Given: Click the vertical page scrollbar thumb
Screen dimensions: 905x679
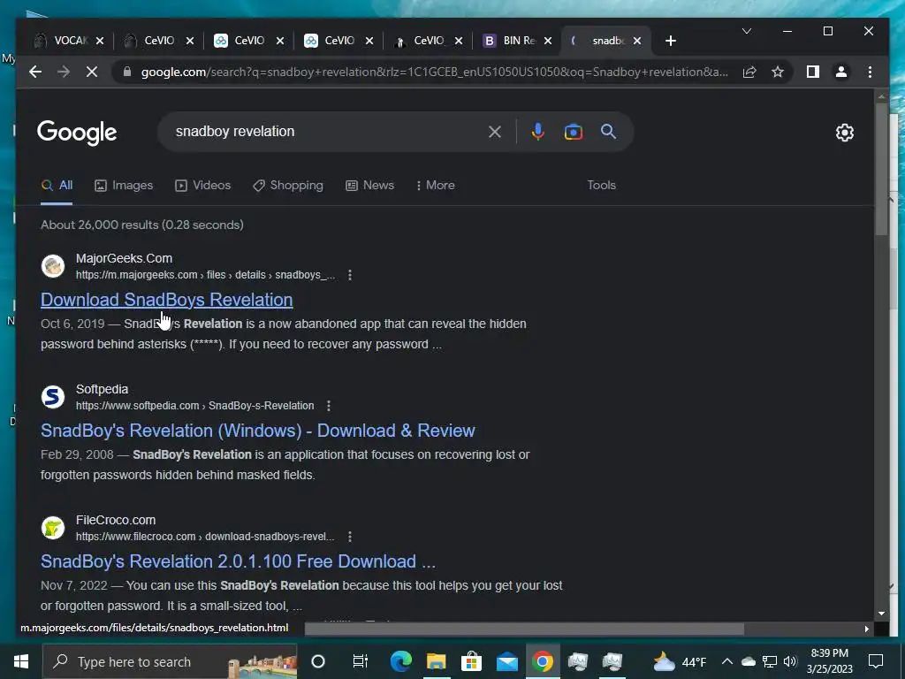Looking at the screenshot, I should (x=881, y=170).
